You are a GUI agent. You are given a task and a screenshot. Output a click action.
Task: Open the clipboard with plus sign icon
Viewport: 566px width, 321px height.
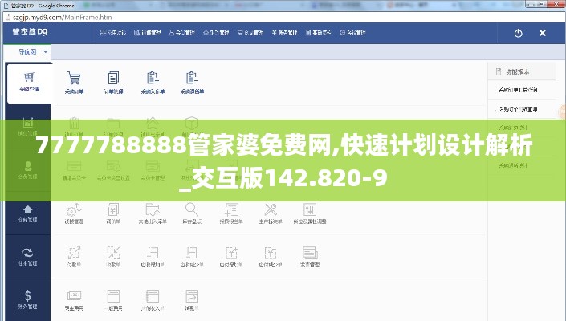click(x=152, y=79)
